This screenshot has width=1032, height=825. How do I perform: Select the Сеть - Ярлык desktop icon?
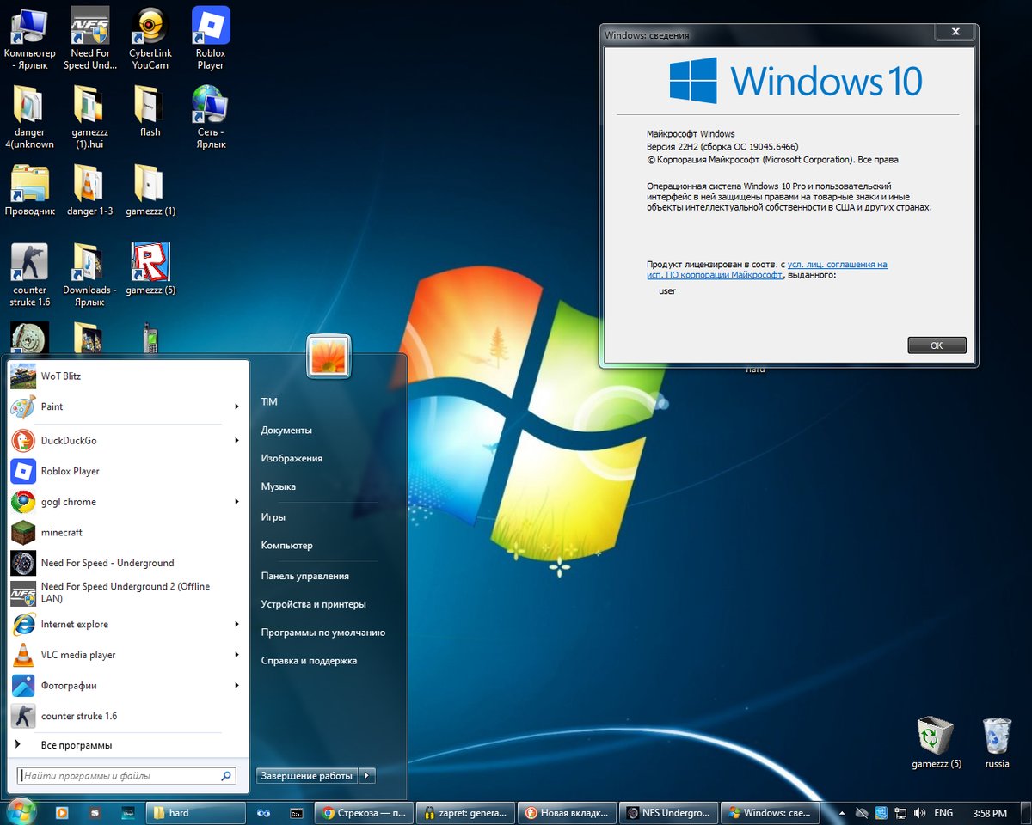tap(210, 118)
